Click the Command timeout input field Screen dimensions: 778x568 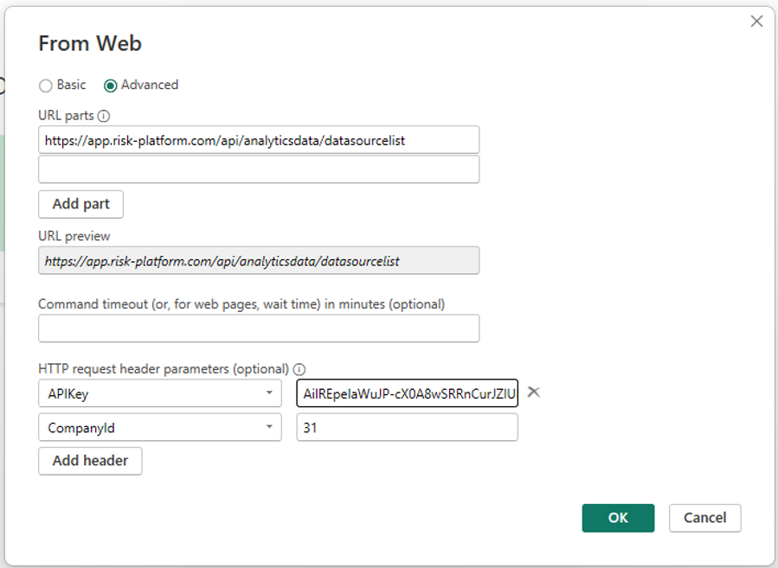tap(259, 329)
